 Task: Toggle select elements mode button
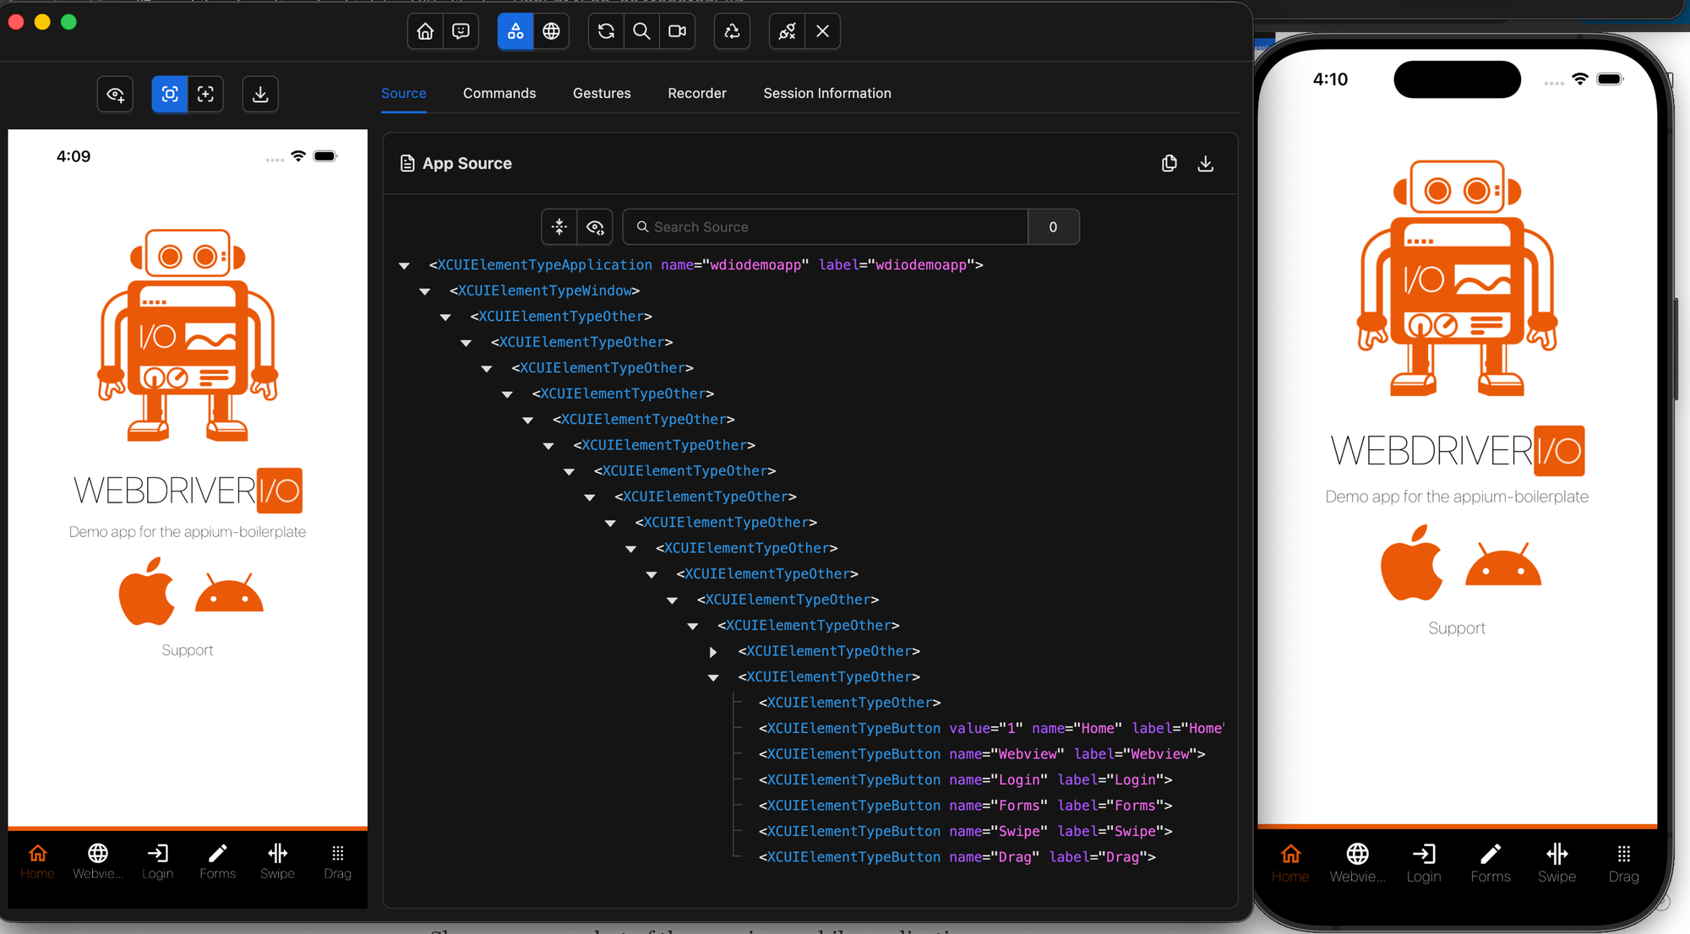tap(170, 94)
